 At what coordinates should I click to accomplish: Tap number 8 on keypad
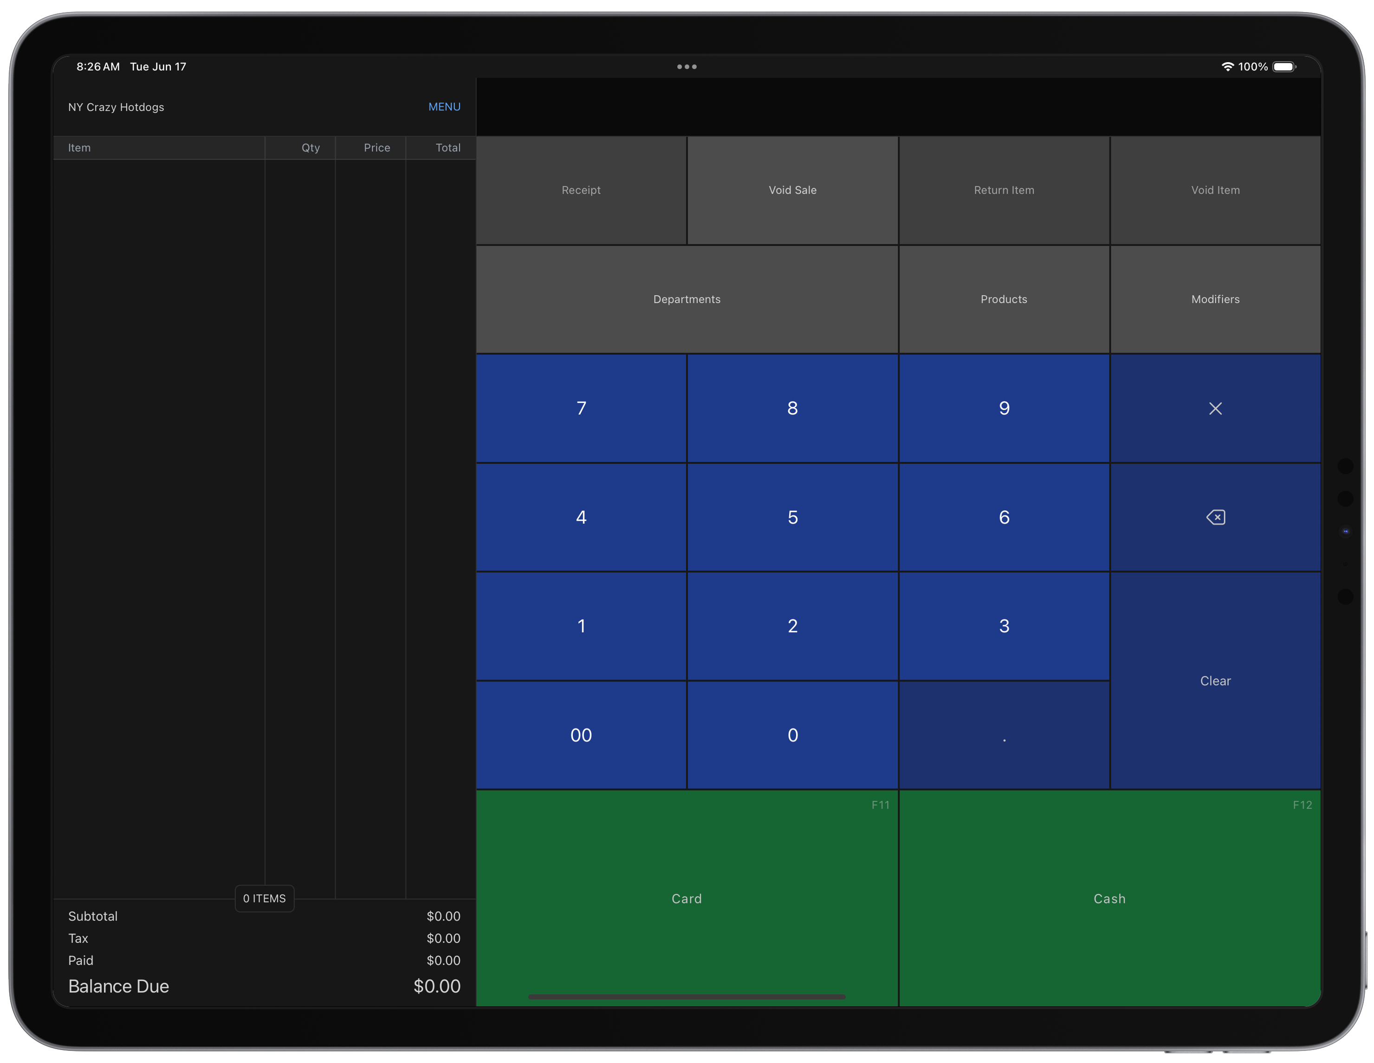[x=792, y=408]
